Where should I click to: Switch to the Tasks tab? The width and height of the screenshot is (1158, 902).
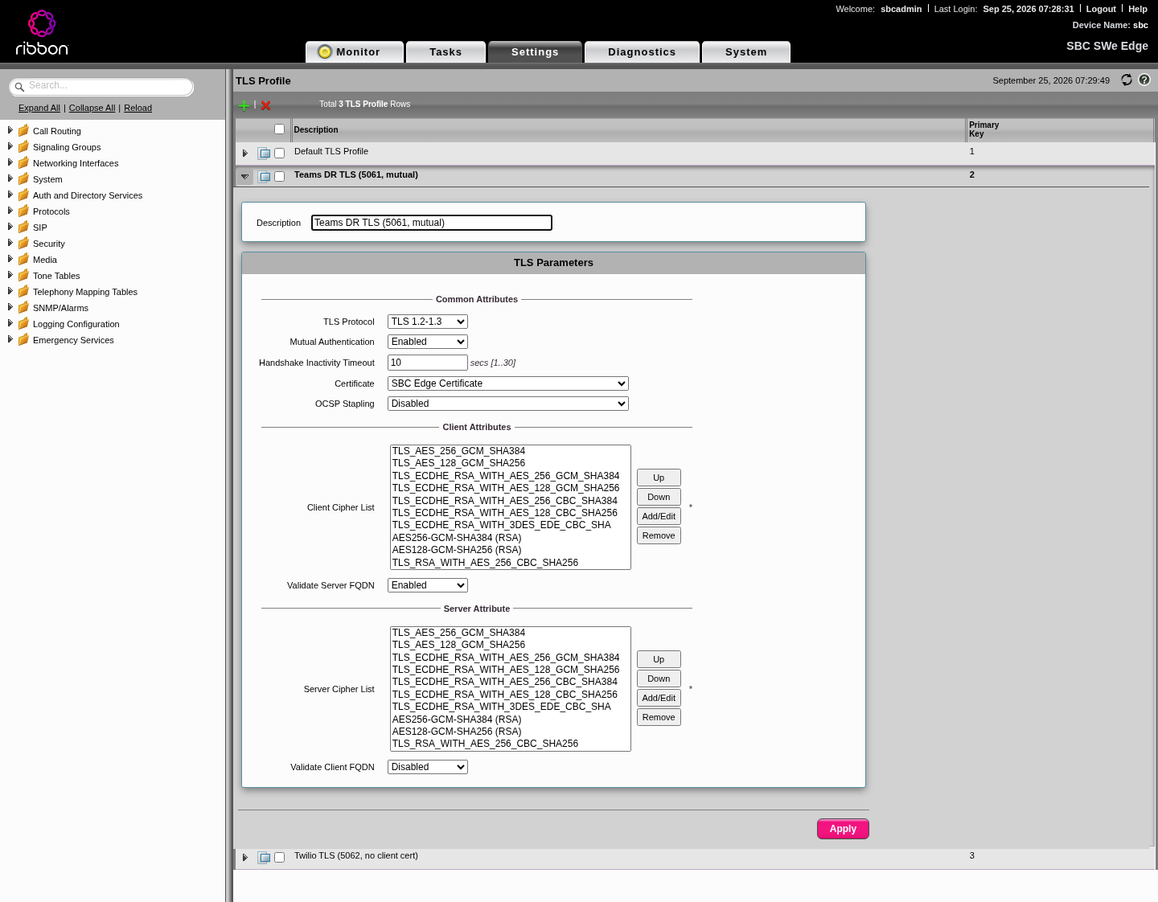446,51
